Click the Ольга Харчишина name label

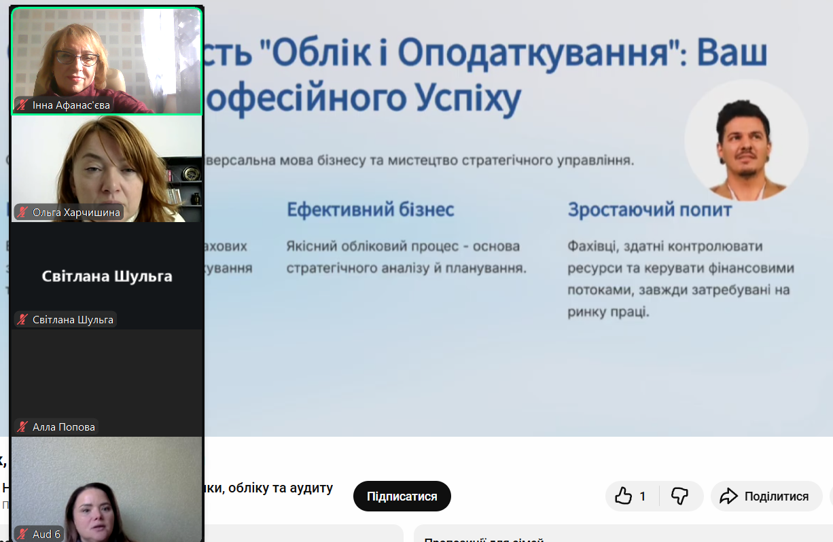[x=76, y=213]
